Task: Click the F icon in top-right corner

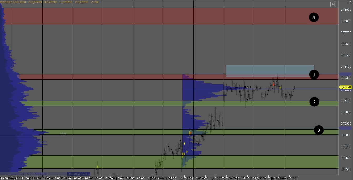Action: 350,2
